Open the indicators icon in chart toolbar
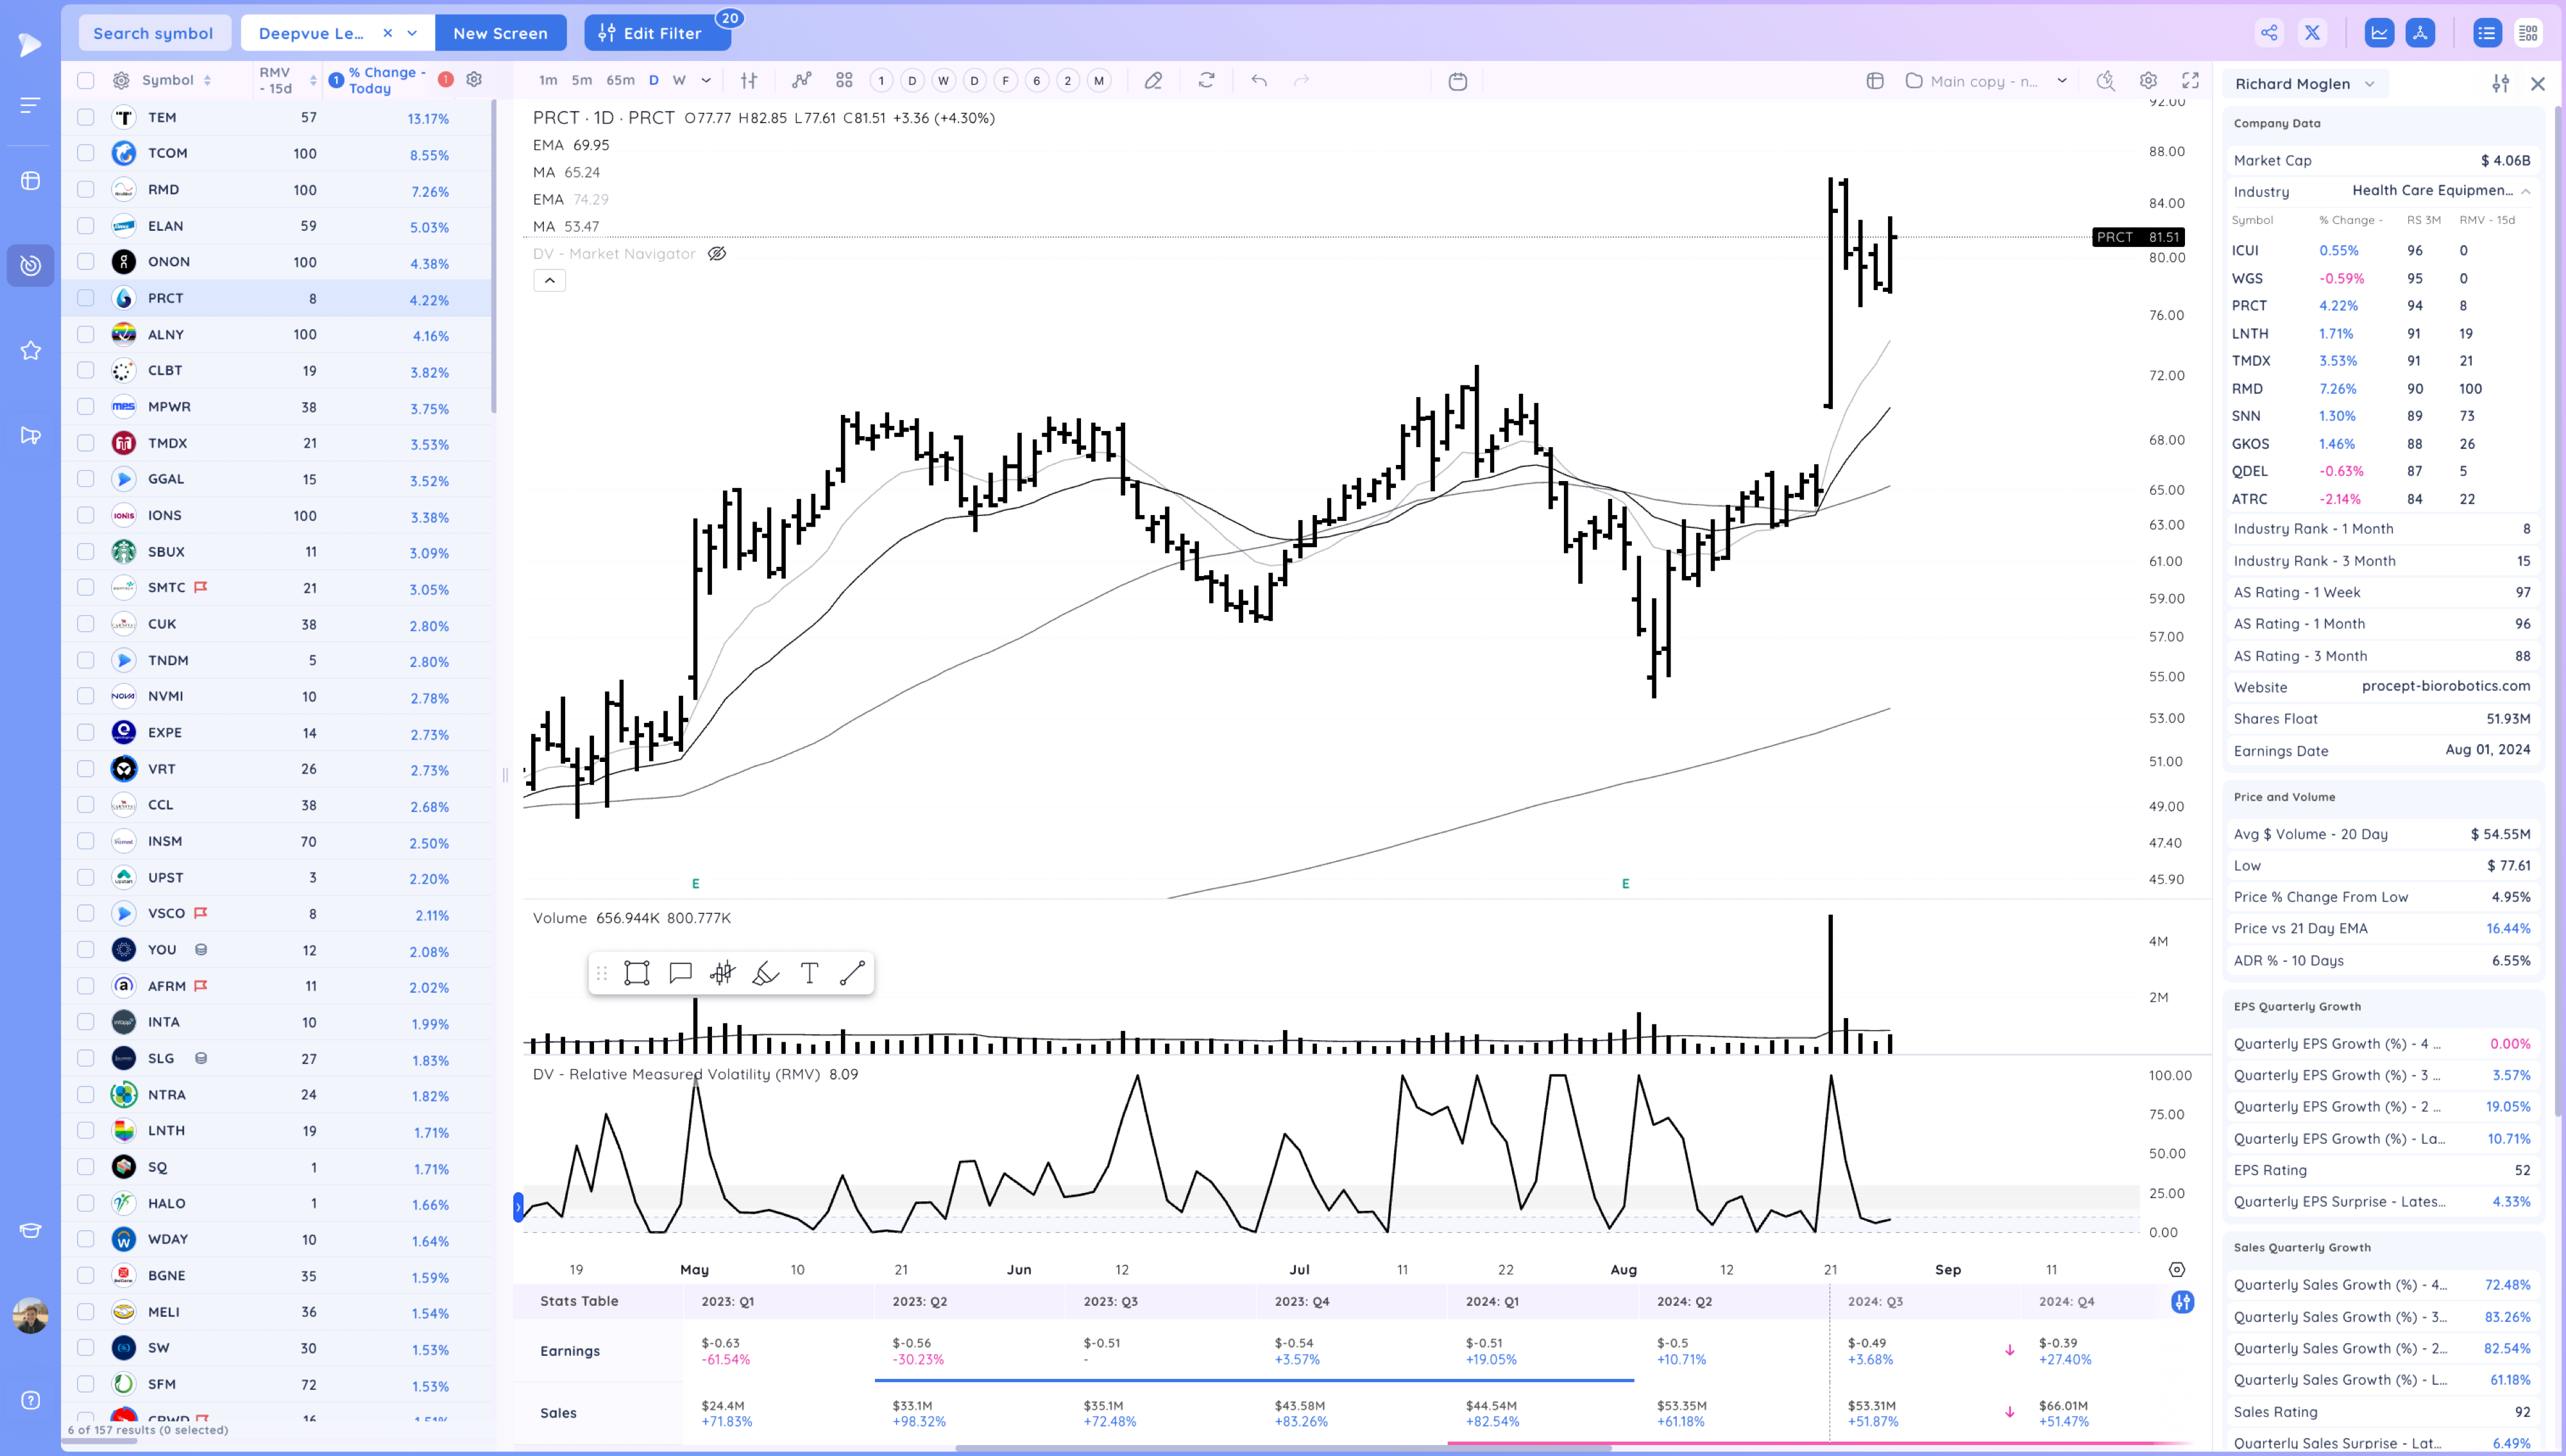The width and height of the screenshot is (2566, 1456). [801, 81]
